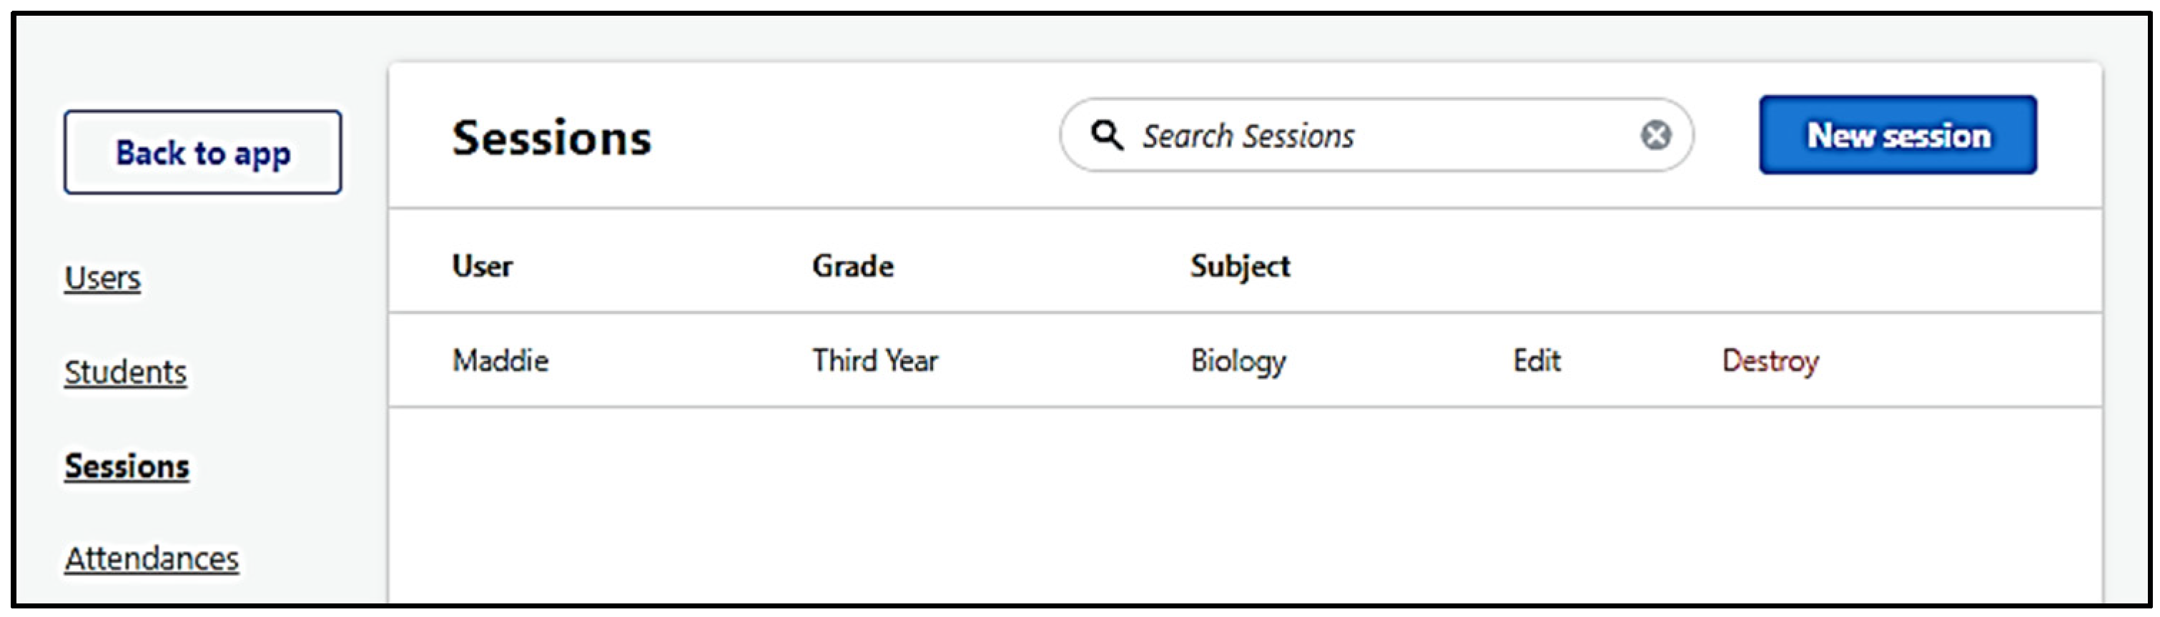Click the magnifier icon in the search box
Image resolution: width=2160 pixels, height=617 pixels.
1107,135
